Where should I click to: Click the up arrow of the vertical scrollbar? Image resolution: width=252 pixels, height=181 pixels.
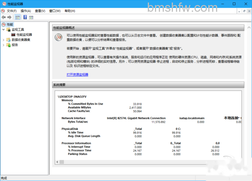tap(249, 27)
